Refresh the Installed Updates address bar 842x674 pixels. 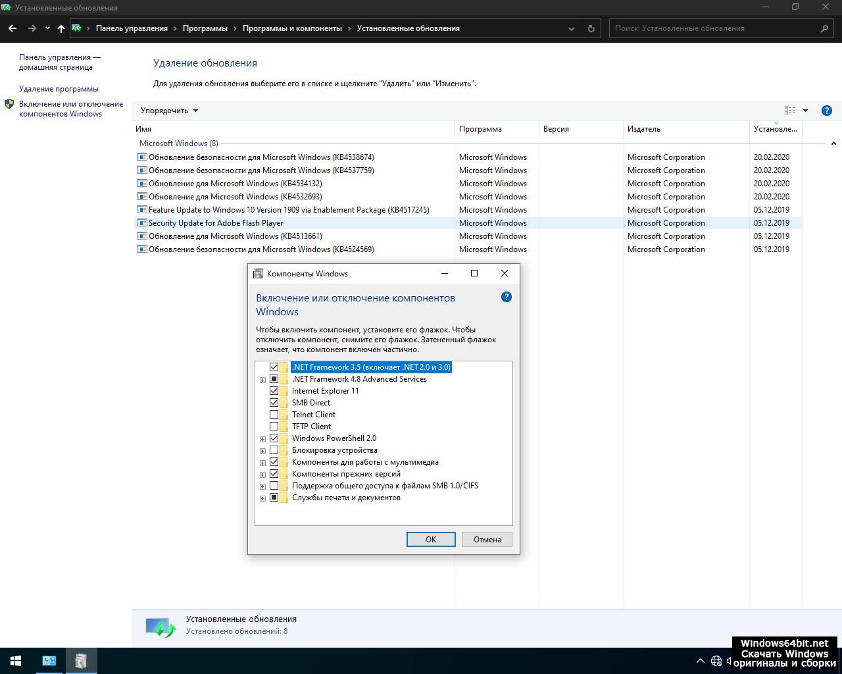click(x=591, y=28)
